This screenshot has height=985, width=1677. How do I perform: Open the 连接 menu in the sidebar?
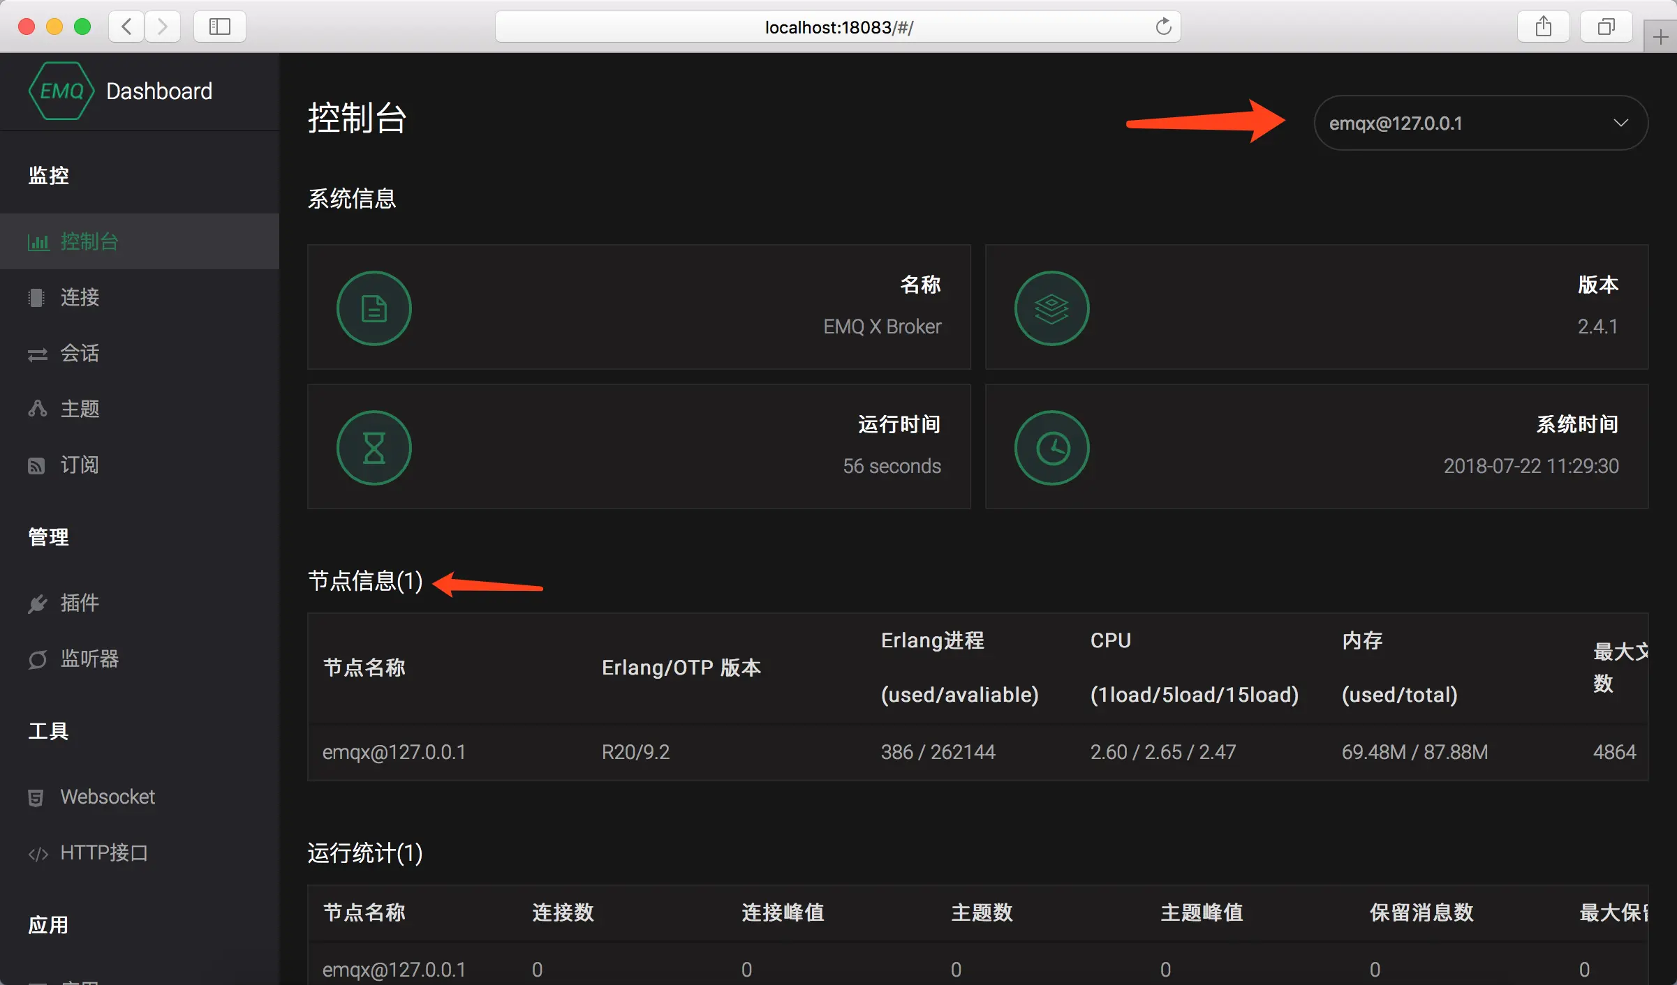(80, 298)
